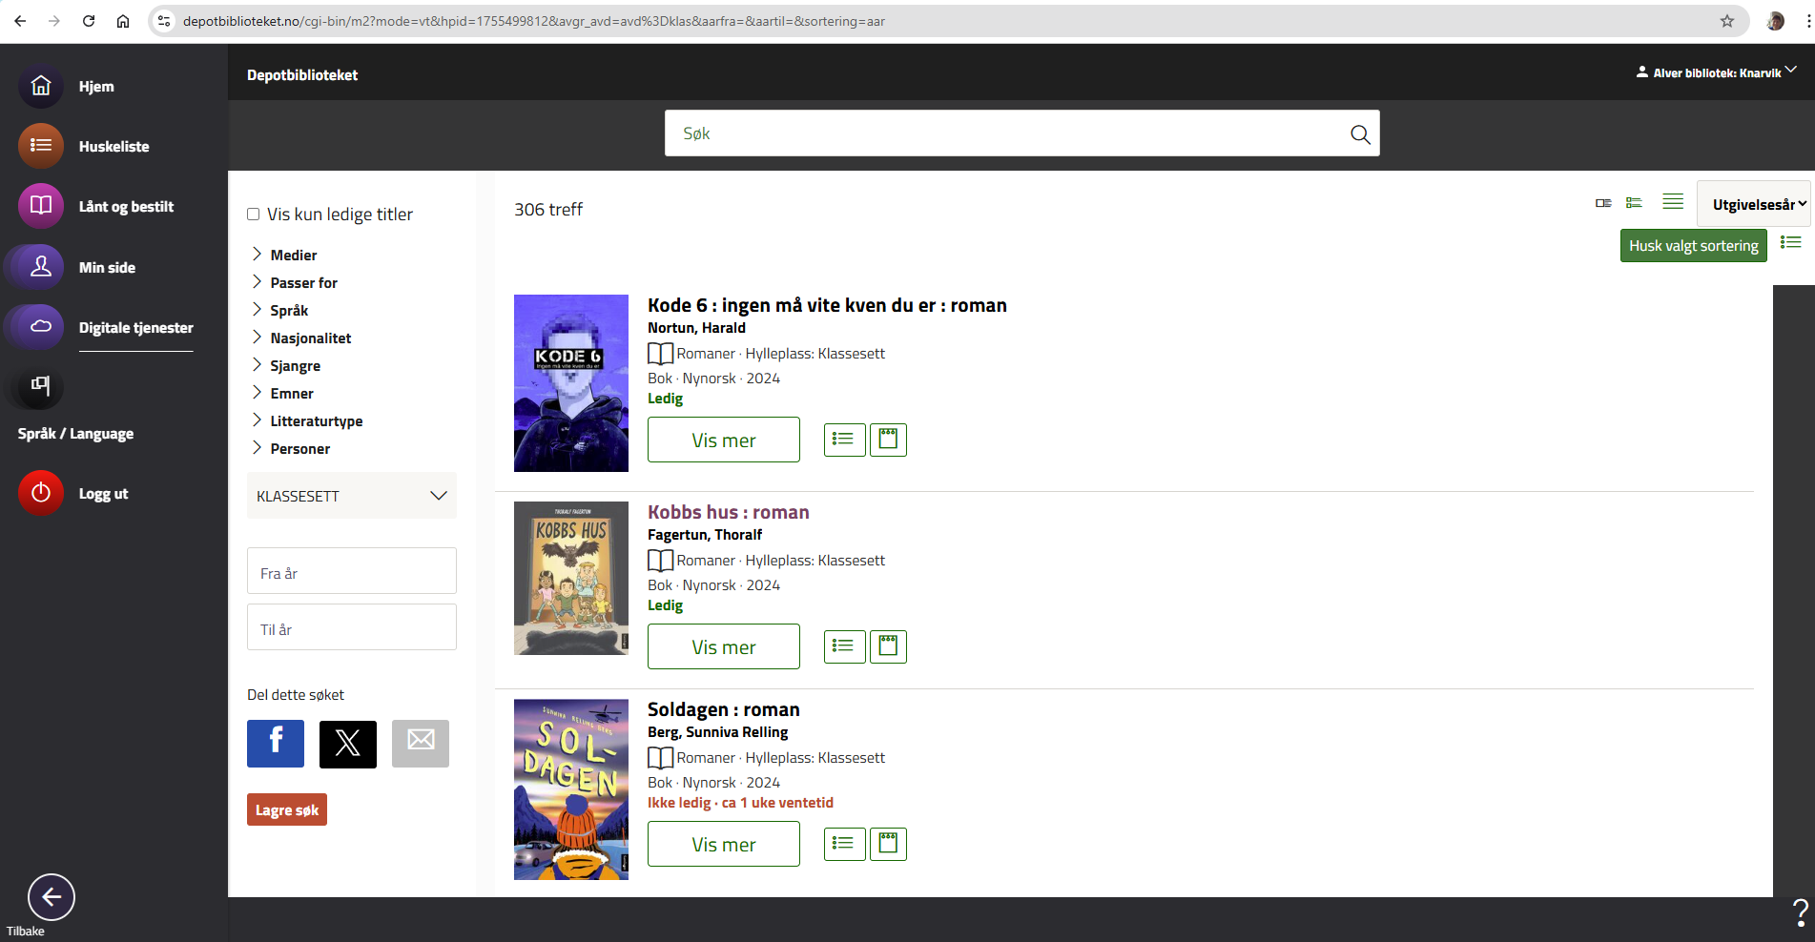Image resolution: width=1815 pixels, height=942 pixels.
Task: Expand the Passer for filter
Action: pos(294,282)
